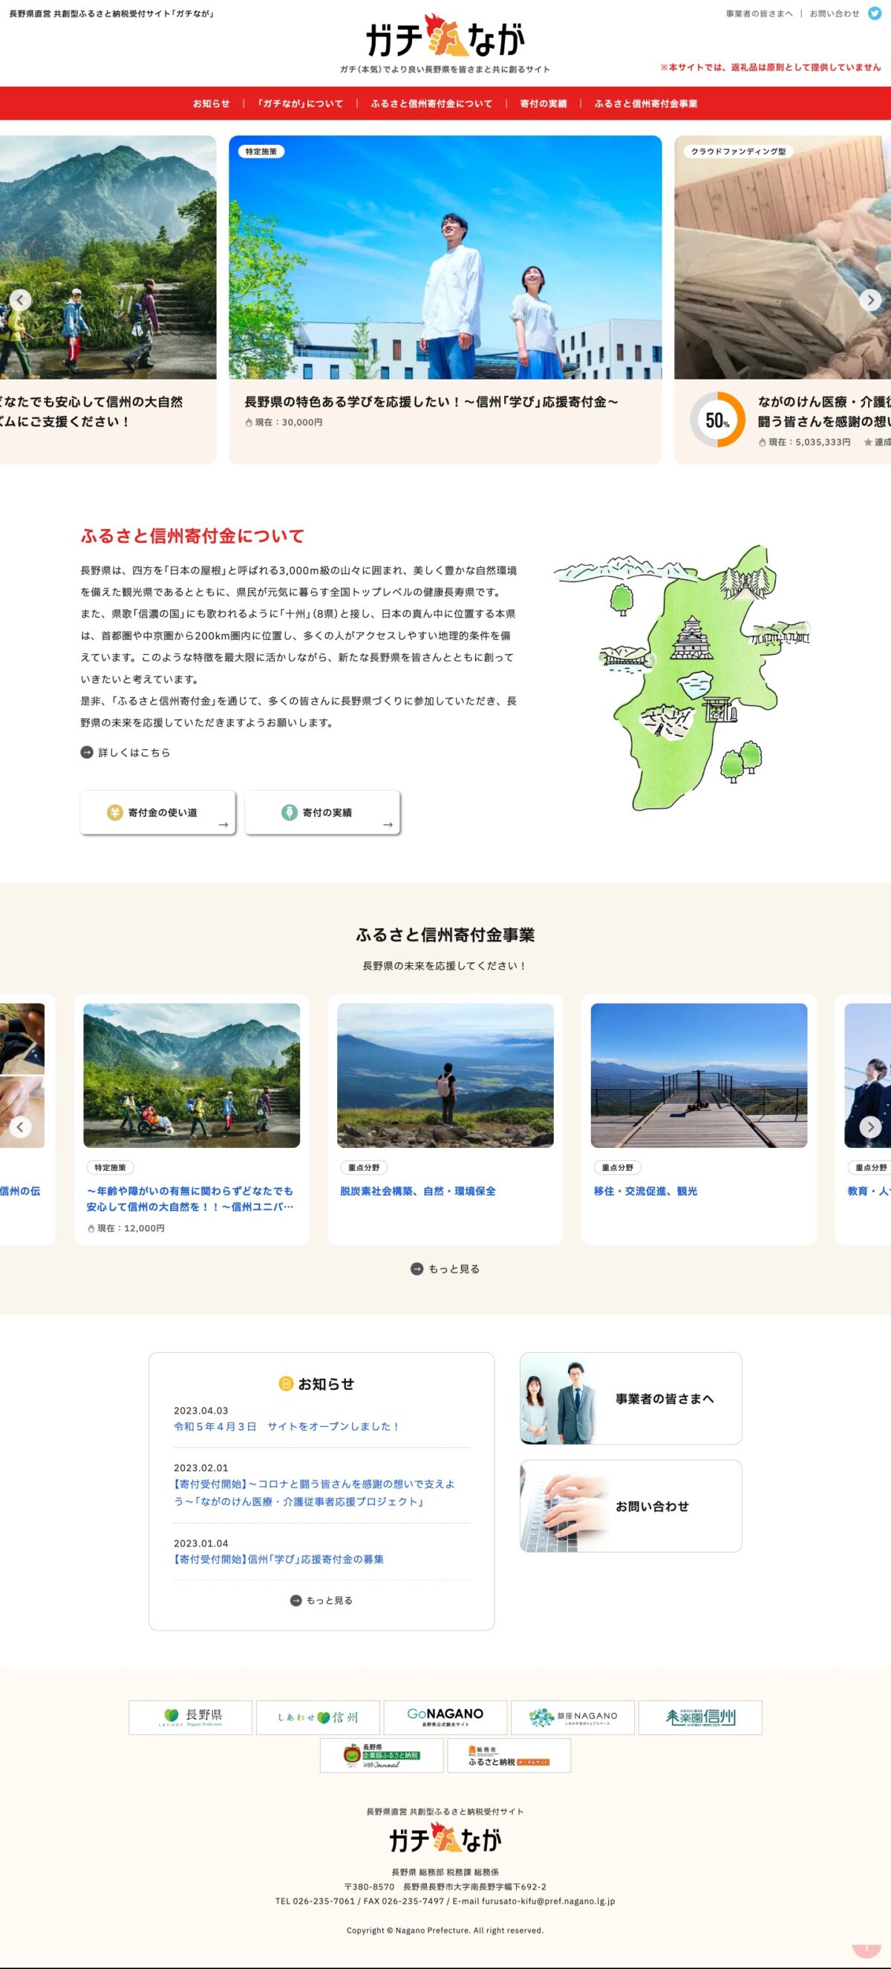Open 企業版ふるさと納税 banner

click(382, 1756)
